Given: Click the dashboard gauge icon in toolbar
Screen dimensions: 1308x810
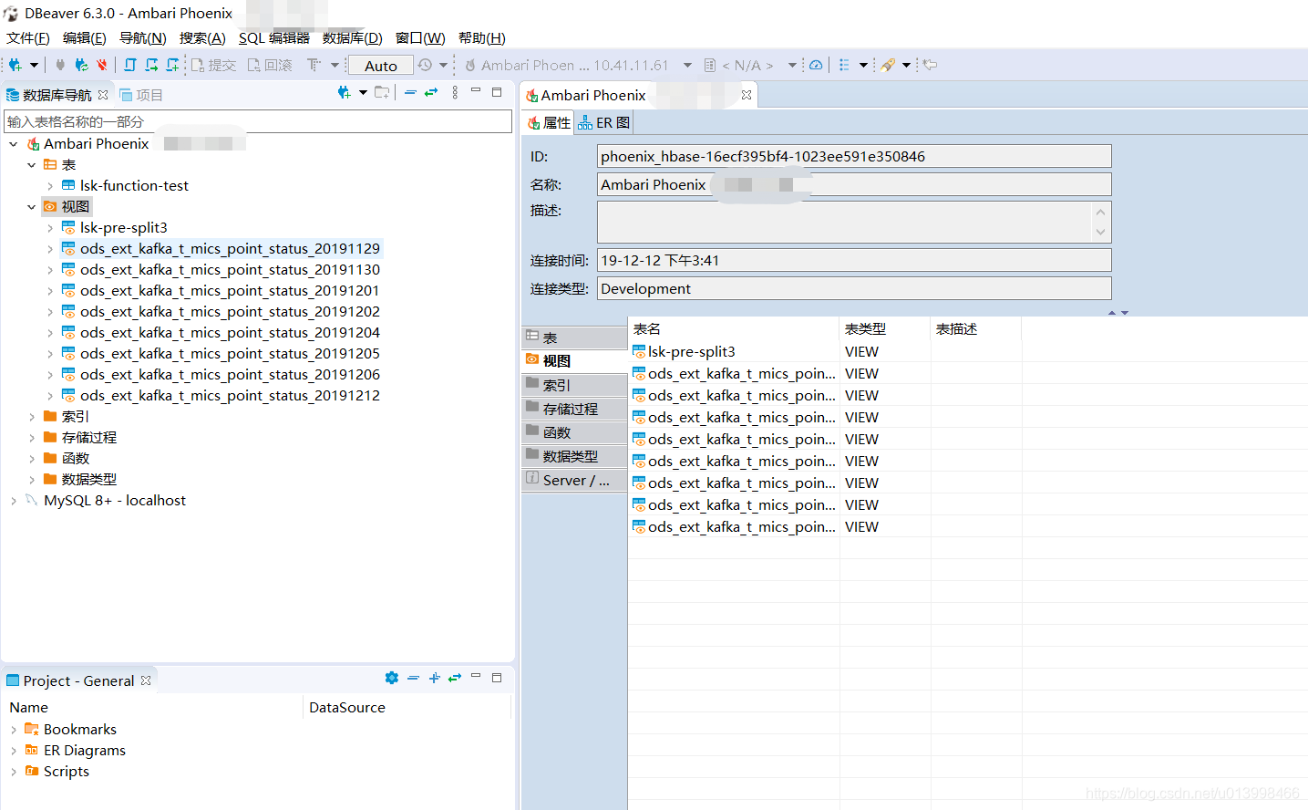Looking at the screenshot, I should coord(816,65).
